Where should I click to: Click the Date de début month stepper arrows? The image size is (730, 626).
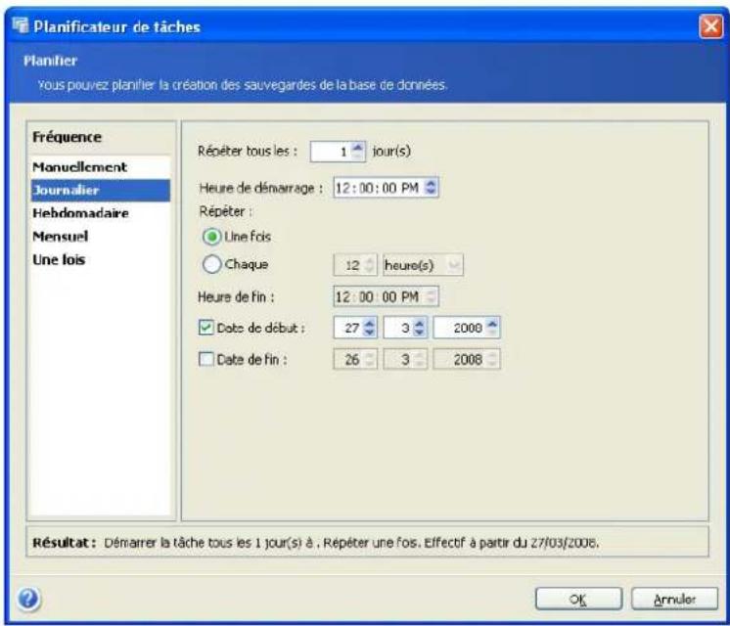pyautogui.click(x=420, y=328)
